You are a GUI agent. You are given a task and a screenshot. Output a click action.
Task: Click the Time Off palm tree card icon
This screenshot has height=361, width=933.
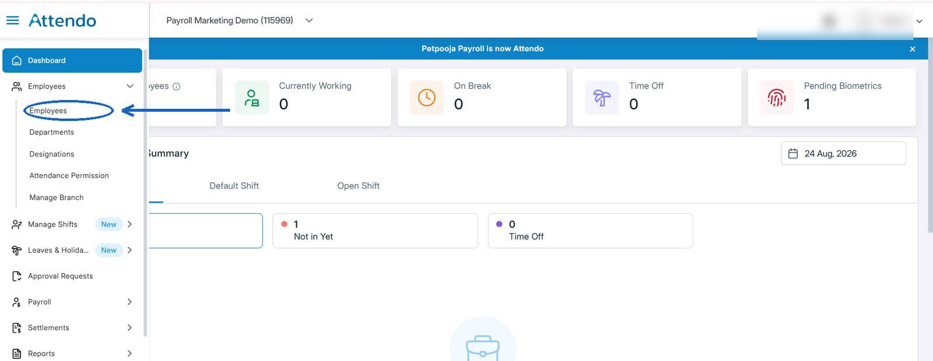pyautogui.click(x=602, y=97)
